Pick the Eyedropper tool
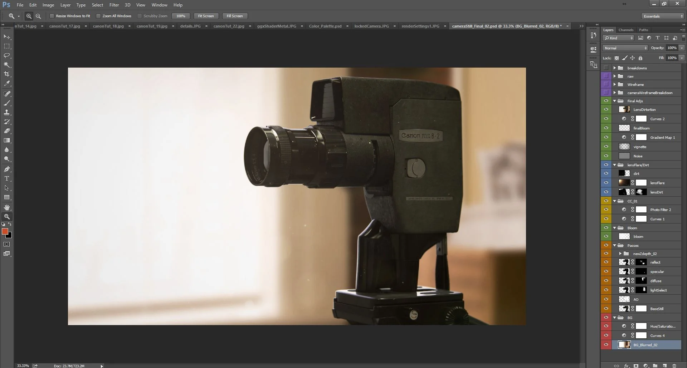This screenshot has width=687, height=368. (7, 83)
